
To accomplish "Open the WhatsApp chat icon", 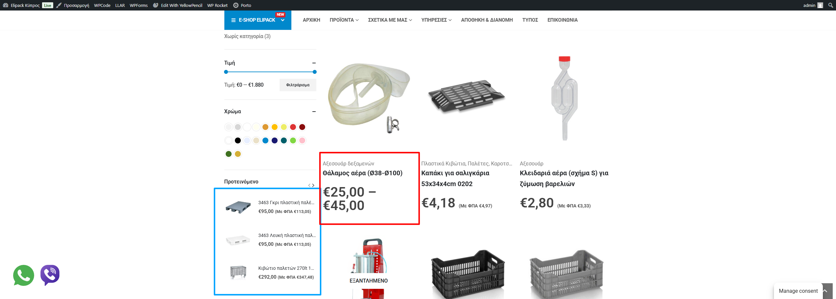I will pos(24,275).
